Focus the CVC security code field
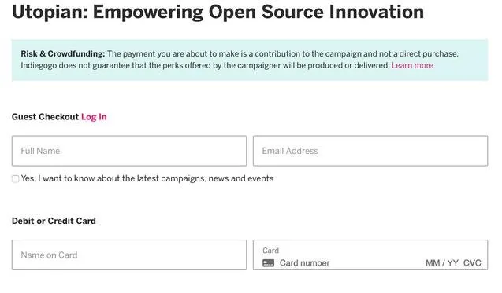 coord(472,263)
